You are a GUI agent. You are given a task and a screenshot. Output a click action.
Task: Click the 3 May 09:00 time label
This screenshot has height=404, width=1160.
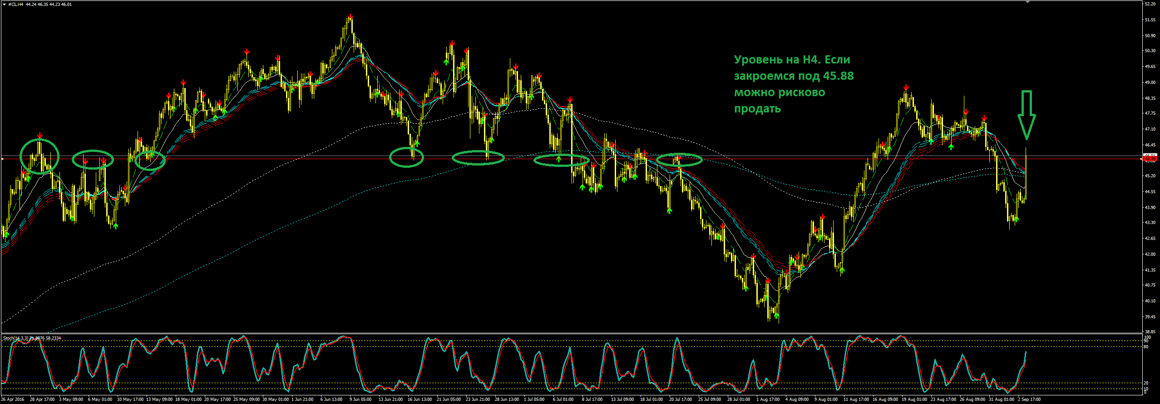click(x=71, y=400)
